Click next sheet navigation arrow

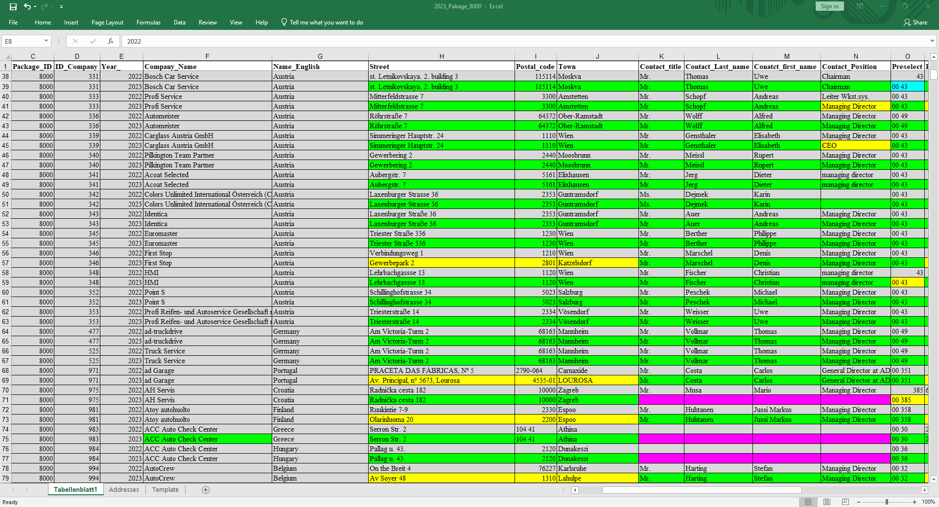[27, 489]
